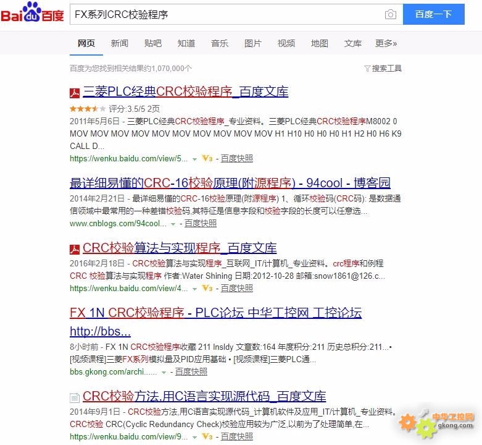Switch to the 地图 tab
Image resolution: width=482 pixels, height=445 pixels.
coord(320,43)
